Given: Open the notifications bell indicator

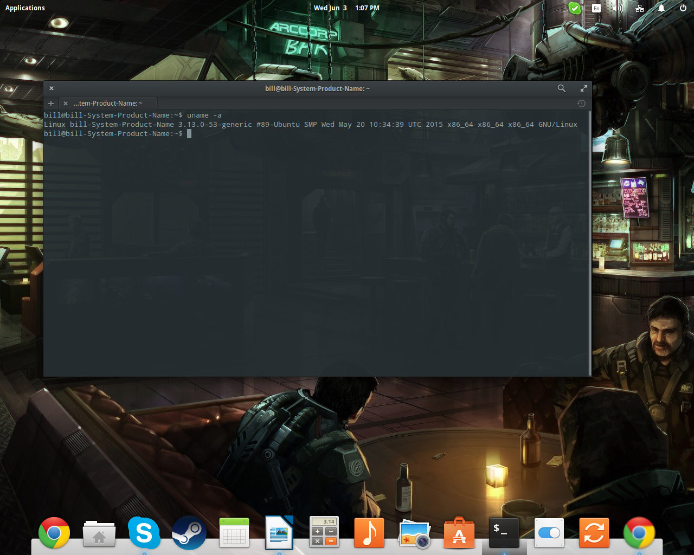Looking at the screenshot, I should [x=661, y=8].
